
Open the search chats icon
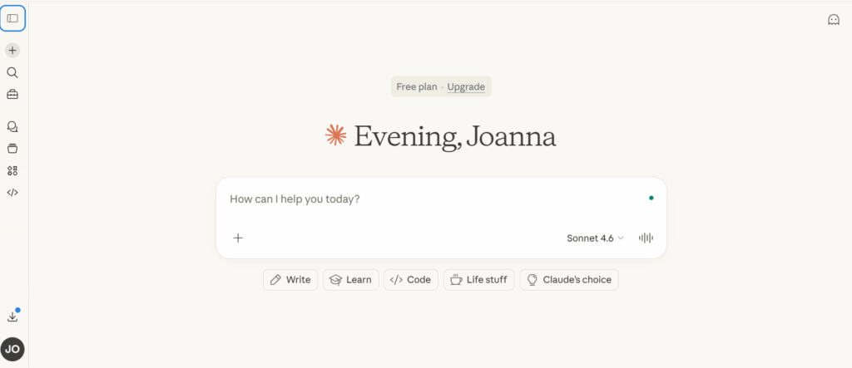click(x=12, y=72)
